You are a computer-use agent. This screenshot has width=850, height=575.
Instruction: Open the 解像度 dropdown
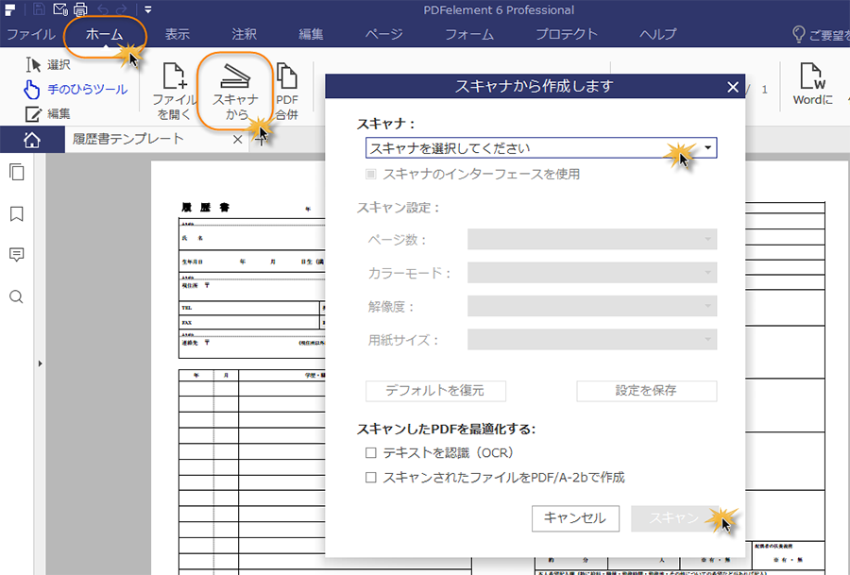[592, 306]
